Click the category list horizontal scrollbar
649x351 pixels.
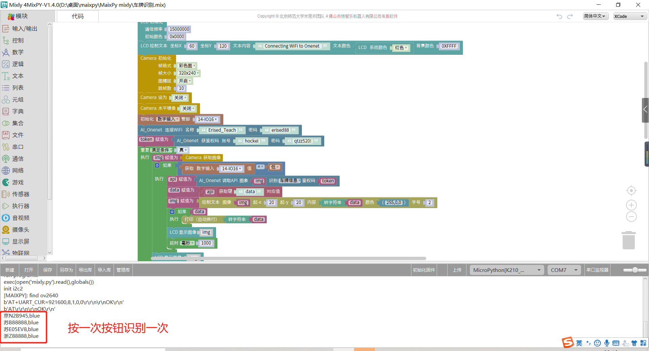[22, 258]
